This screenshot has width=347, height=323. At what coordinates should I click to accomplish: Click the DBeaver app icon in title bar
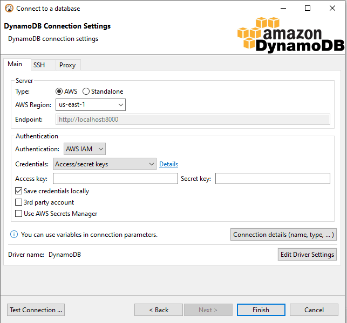[9, 9]
